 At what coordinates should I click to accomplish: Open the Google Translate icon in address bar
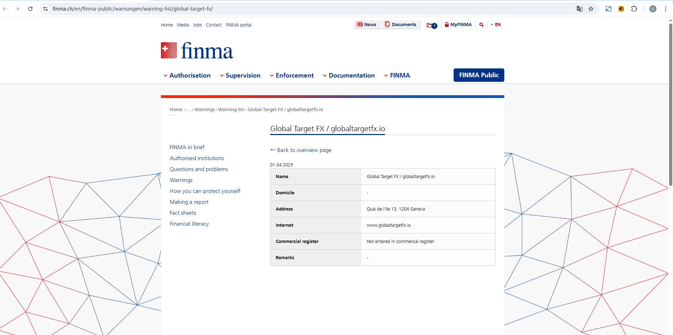[579, 9]
